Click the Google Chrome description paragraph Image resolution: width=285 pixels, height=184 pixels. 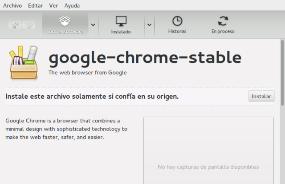coord(66,129)
